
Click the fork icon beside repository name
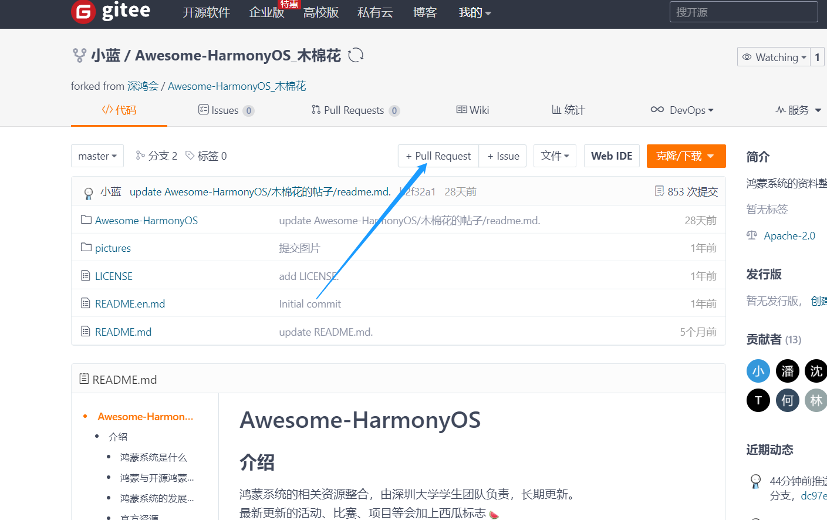79,56
